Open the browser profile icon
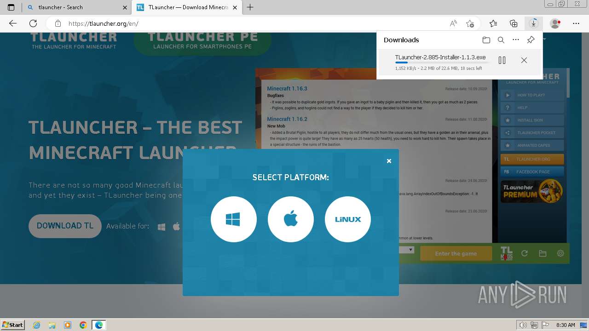 (555, 23)
